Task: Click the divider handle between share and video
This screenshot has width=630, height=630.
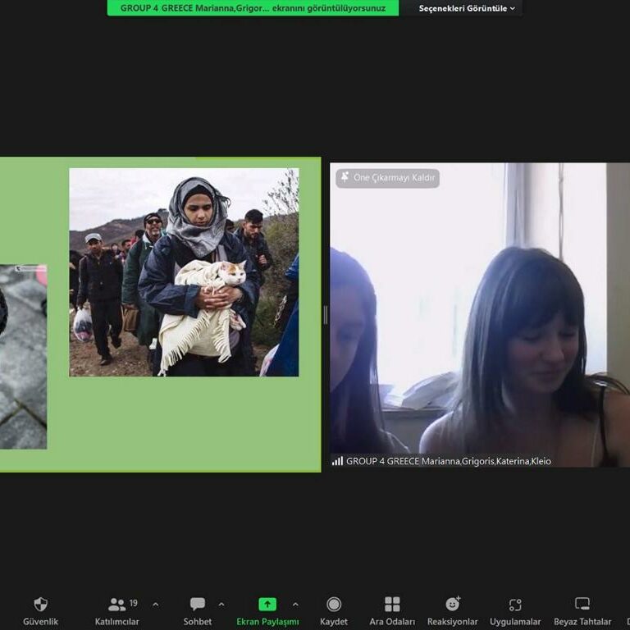Action: pos(325,315)
